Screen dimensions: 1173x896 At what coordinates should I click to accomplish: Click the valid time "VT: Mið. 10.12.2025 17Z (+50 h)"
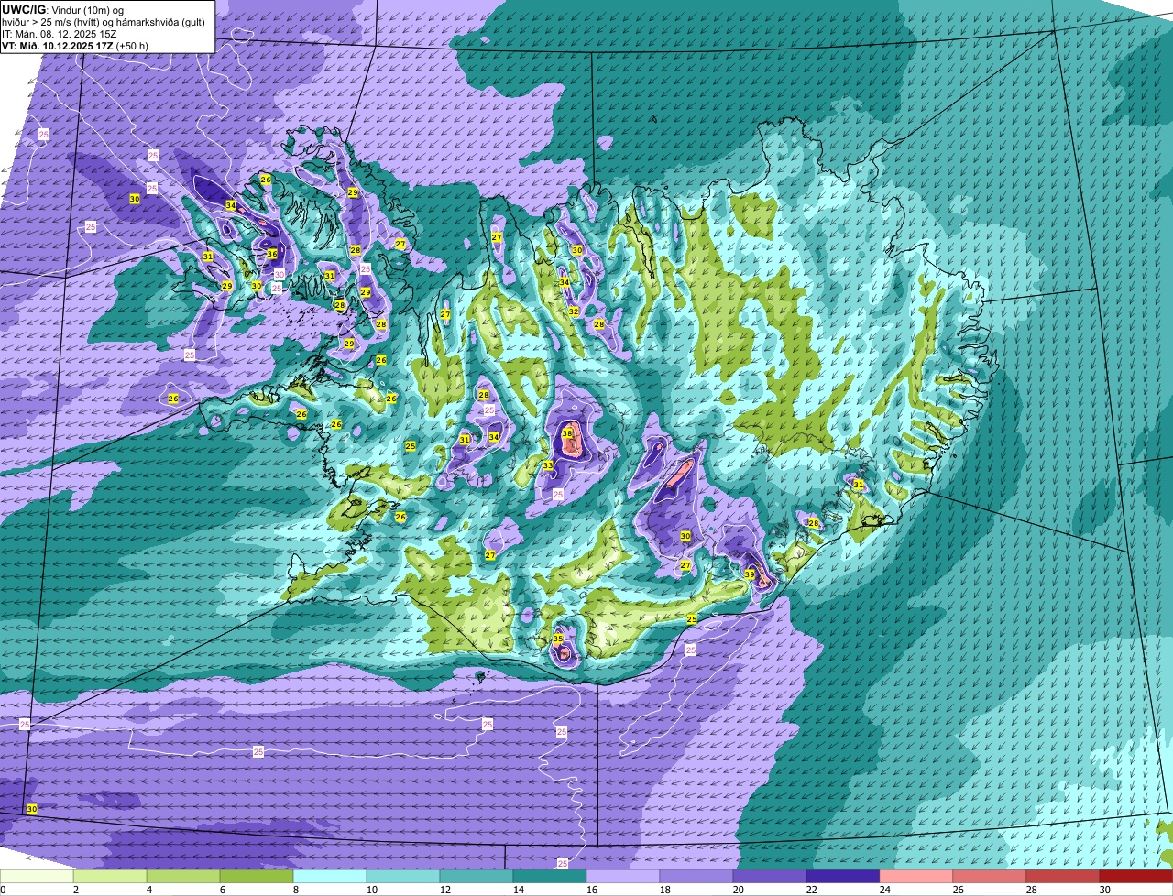click(75, 46)
